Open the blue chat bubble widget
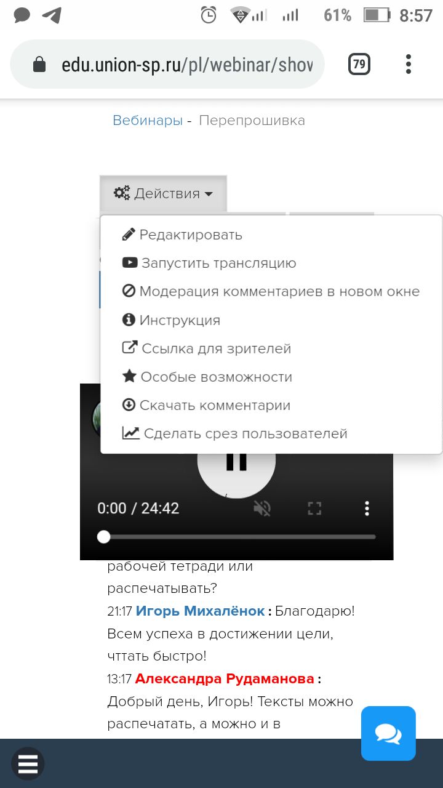 [x=388, y=733]
